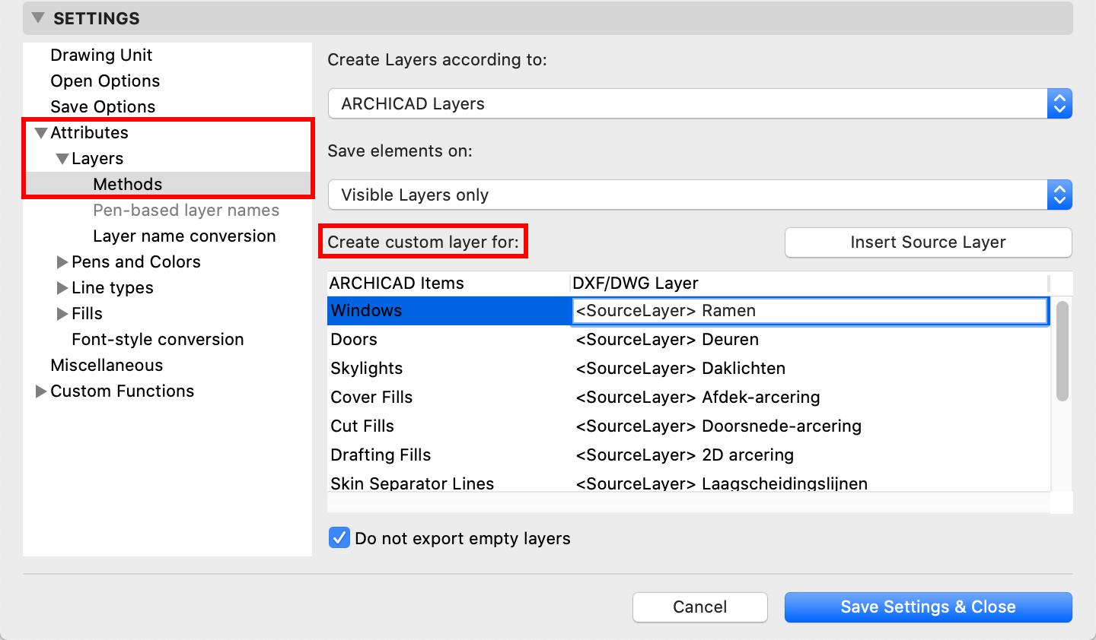Collapse the SETTINGS panel header triangle
1096x640 pixels.
pos(38,17)
